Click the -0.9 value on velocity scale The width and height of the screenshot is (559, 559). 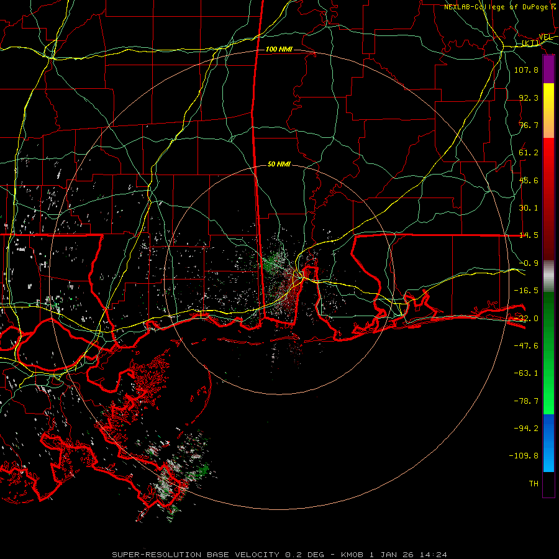(x=529, y=263)
